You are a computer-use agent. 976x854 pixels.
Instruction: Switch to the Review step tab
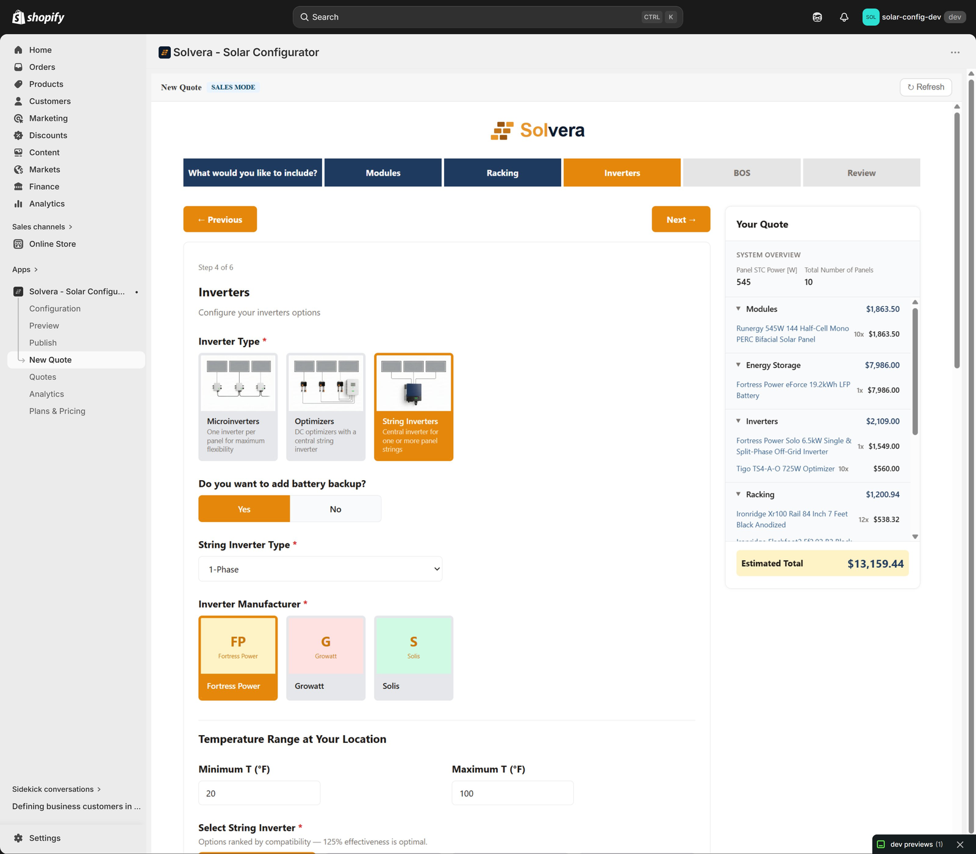[861, 173]
